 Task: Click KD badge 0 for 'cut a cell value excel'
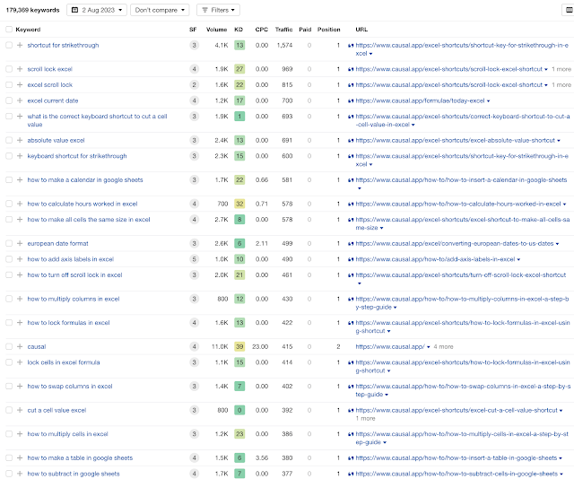239,410
